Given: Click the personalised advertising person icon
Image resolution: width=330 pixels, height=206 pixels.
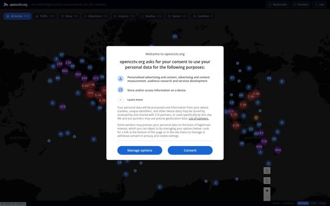Looking at the screenshot, I should [121, 79].
